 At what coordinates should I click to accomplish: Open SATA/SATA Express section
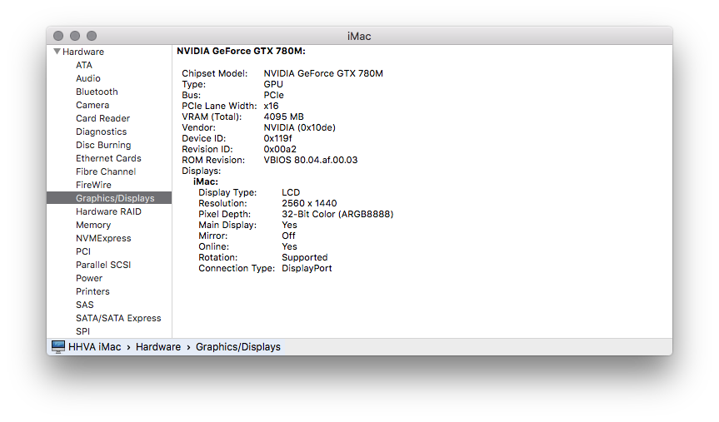(x=118, y=317)
